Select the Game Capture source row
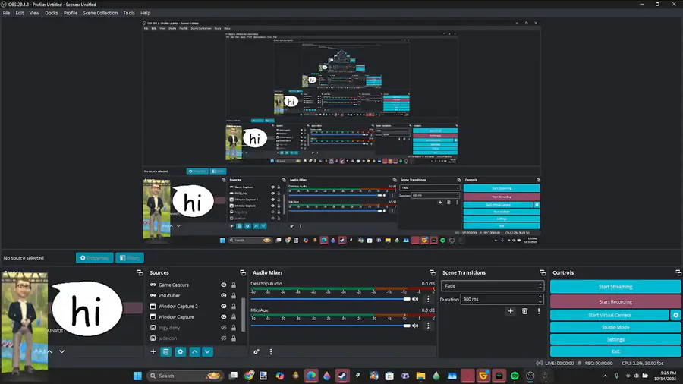This screenshot has width=683, height=384. pyautogui.click(x=194, y=285)
